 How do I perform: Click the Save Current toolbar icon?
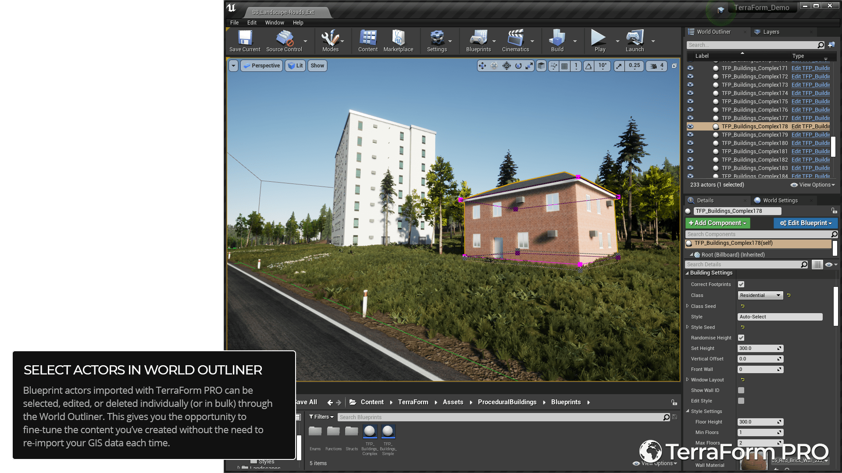pos(245,41)
